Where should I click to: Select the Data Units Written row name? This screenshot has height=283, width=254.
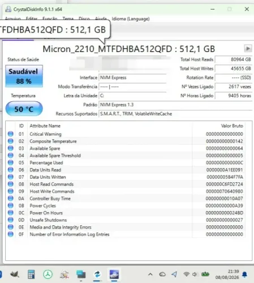pos(48,177)
